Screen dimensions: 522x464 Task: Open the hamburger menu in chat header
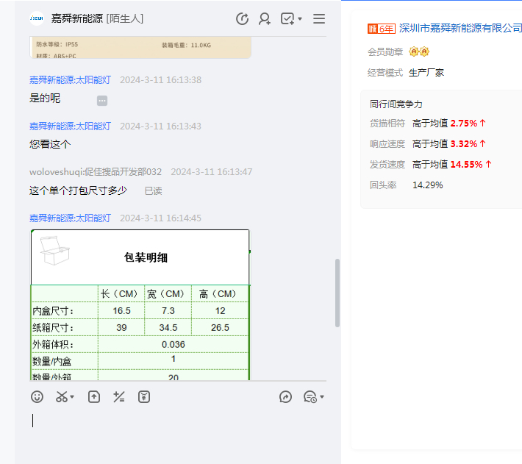click(319, 19)
